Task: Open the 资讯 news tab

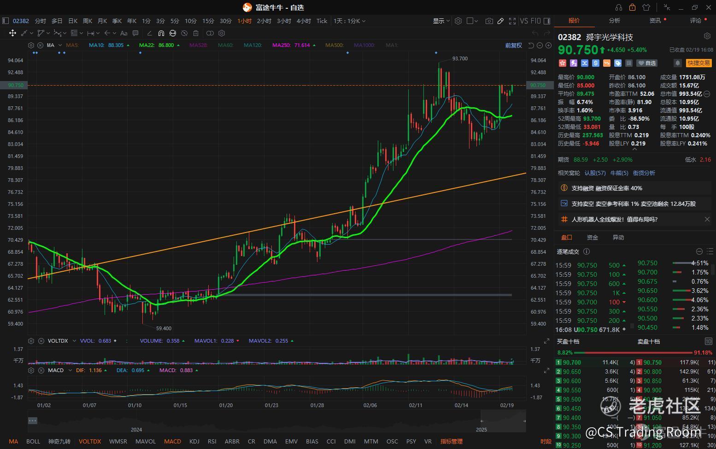Action: pyautogui.click(x=655, y=20)
